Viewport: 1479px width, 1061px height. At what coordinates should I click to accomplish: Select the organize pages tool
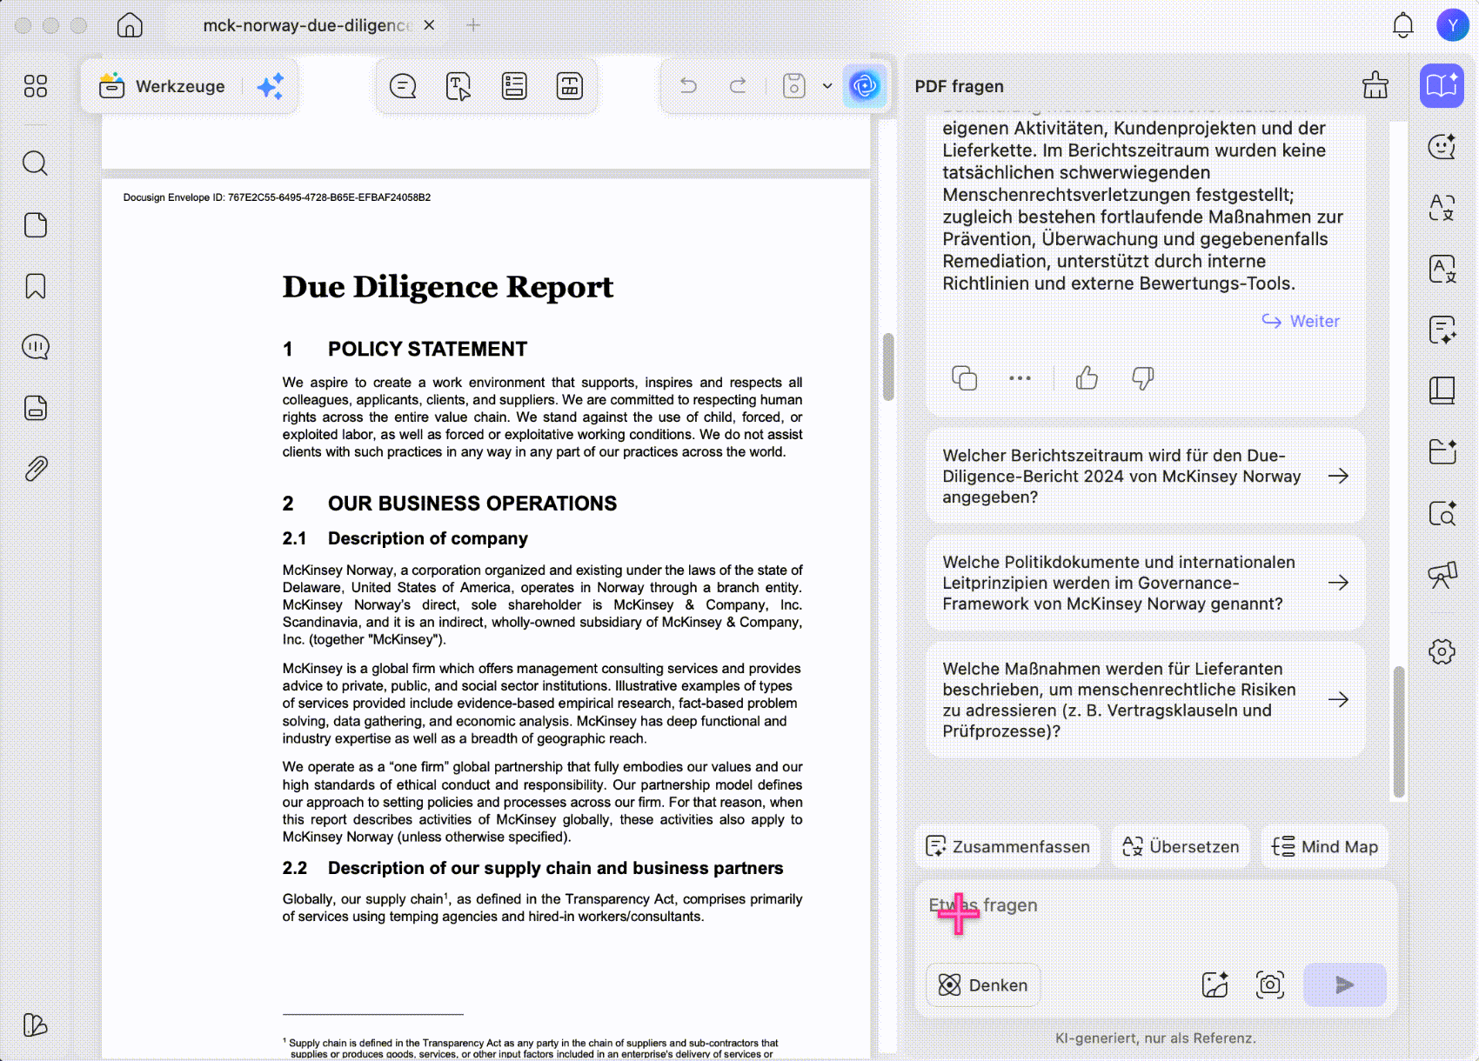(x=570, y=86)
